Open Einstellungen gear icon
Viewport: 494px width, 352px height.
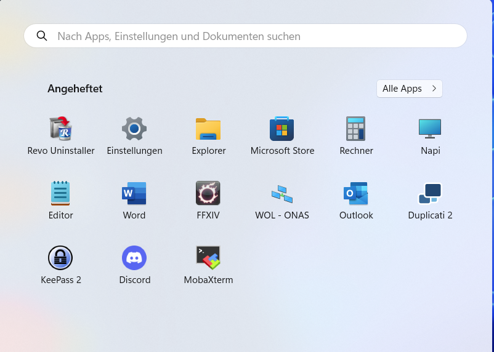(134, 129)
